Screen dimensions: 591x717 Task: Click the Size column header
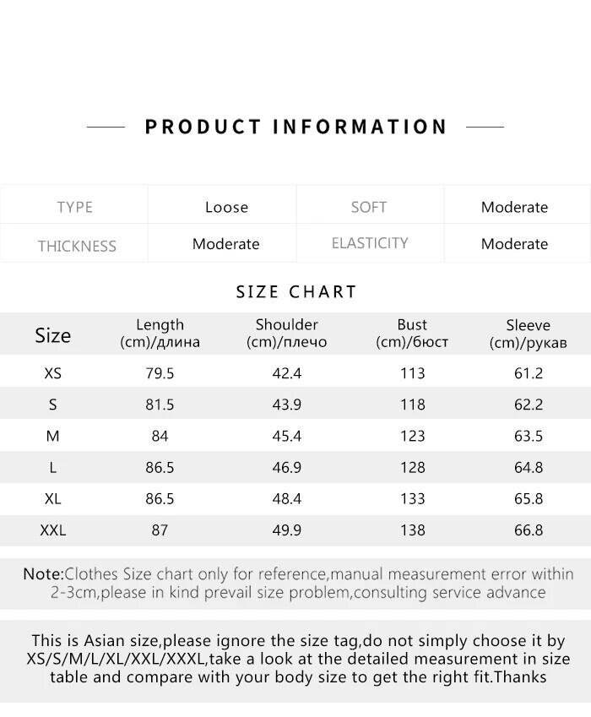[52, 335]
